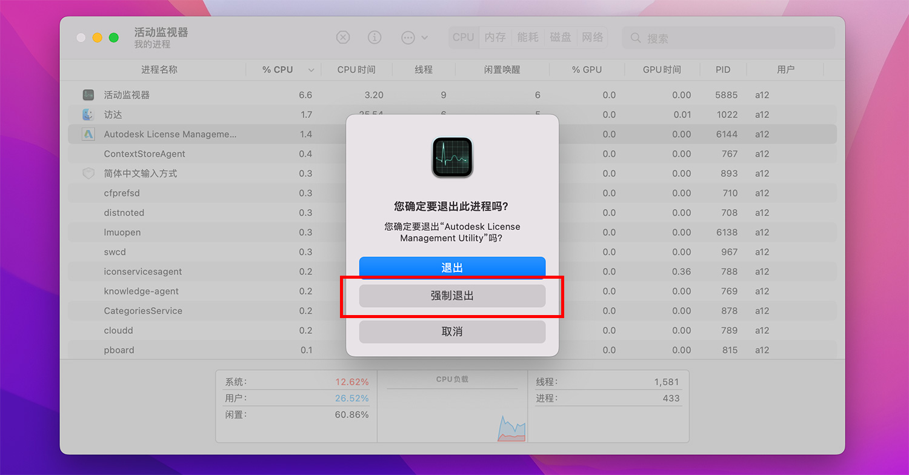Switch to the 内存 tab
The image size is (909, 475).
pos(495,38)
